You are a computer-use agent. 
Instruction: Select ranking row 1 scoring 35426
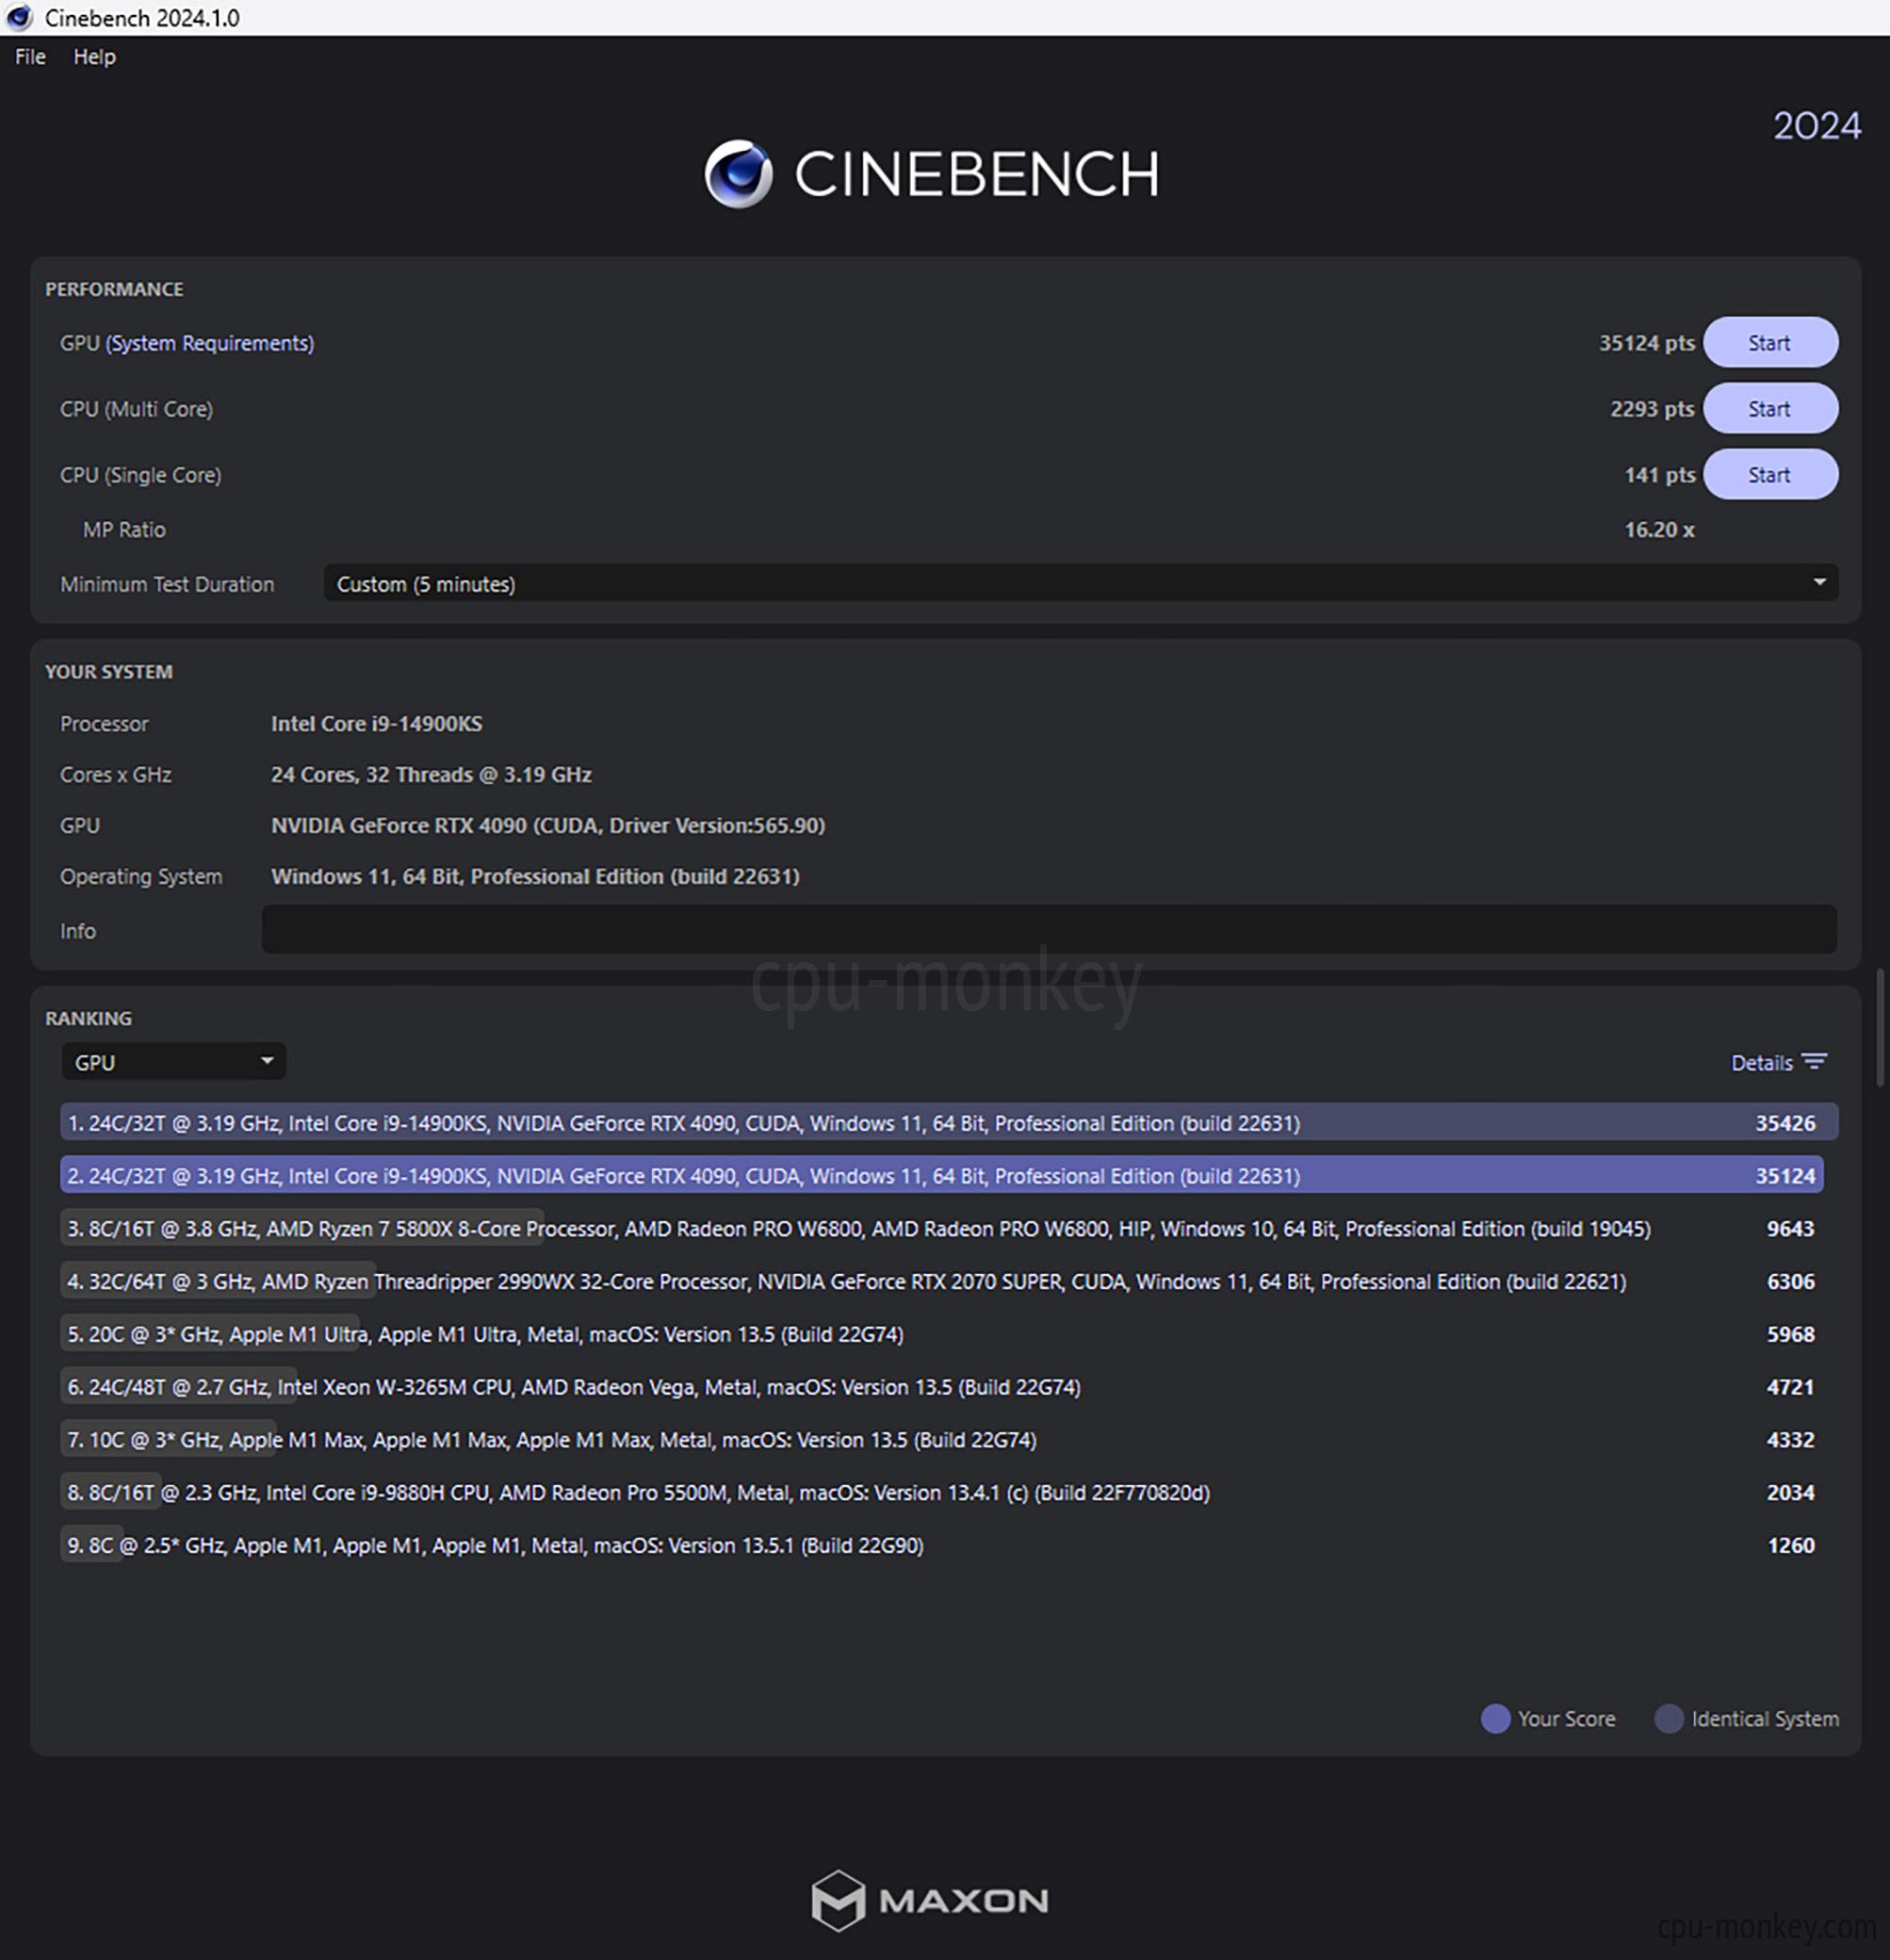pos(949,1123)
